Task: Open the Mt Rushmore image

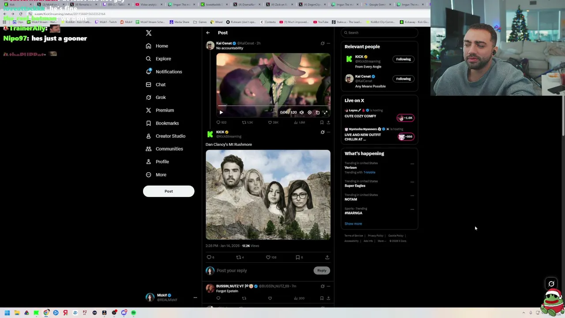Action: 268,195
